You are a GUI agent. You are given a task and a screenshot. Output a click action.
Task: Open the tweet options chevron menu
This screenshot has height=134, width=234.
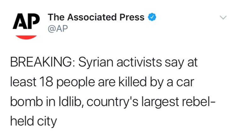[223, 18]
